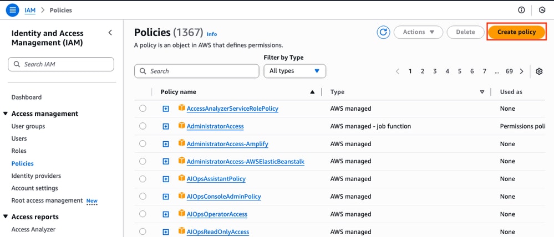This screenshot has height=237, width=554.
Task: Click the Used as column header
Action: (x=511, y=92)
